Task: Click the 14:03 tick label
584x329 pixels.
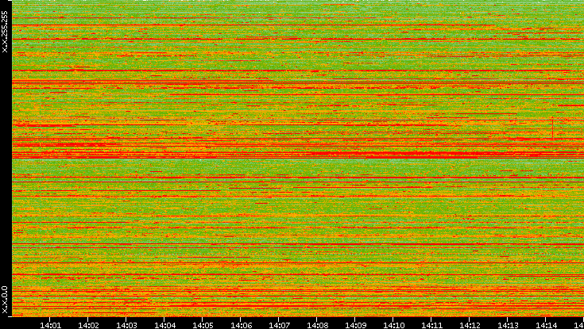Action: pos(126,325)
